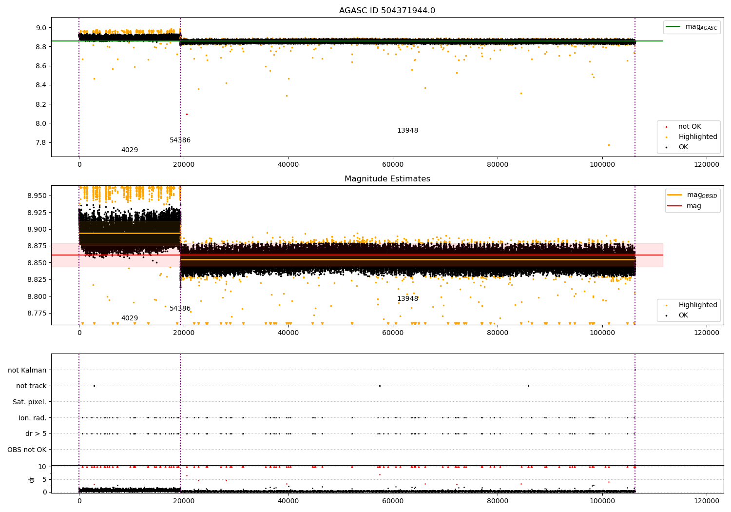
Task: Click the '54386' annotation in the top plot
Action: pyautogui.click(x=180, y=140)
